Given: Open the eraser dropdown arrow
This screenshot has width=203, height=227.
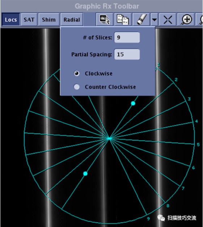Looking at the screenshot, I should coord(154,20).
